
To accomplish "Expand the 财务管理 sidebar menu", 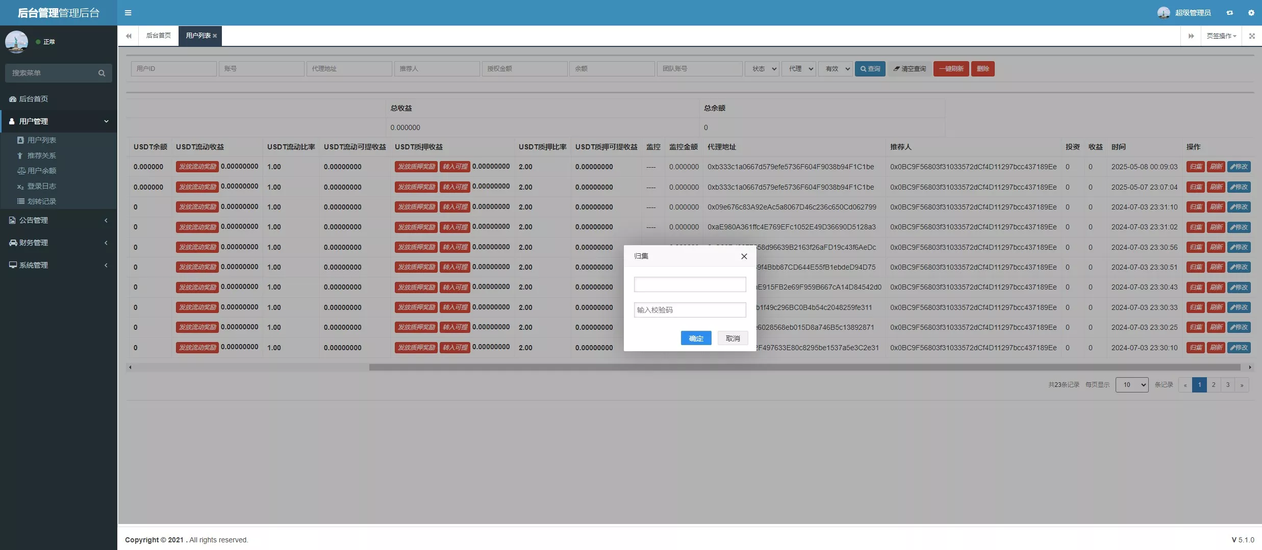I will 59,243.
